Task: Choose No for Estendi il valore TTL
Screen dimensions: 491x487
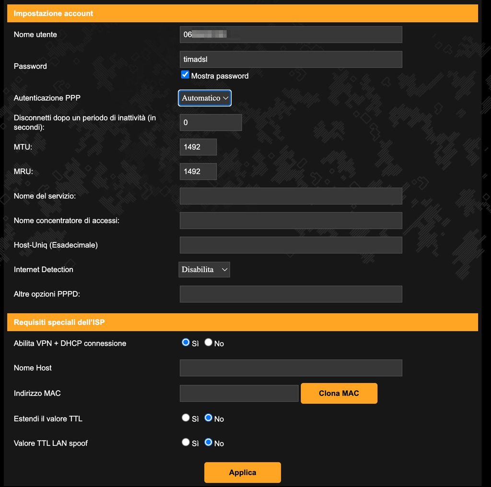Action: [208, 417]
